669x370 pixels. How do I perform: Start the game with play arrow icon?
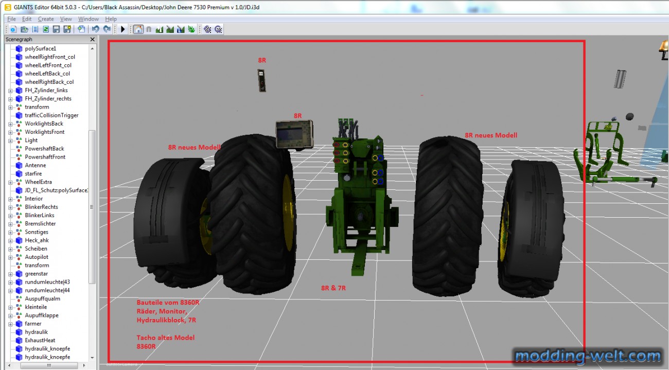pyautogui.click(x=123, y=29)
